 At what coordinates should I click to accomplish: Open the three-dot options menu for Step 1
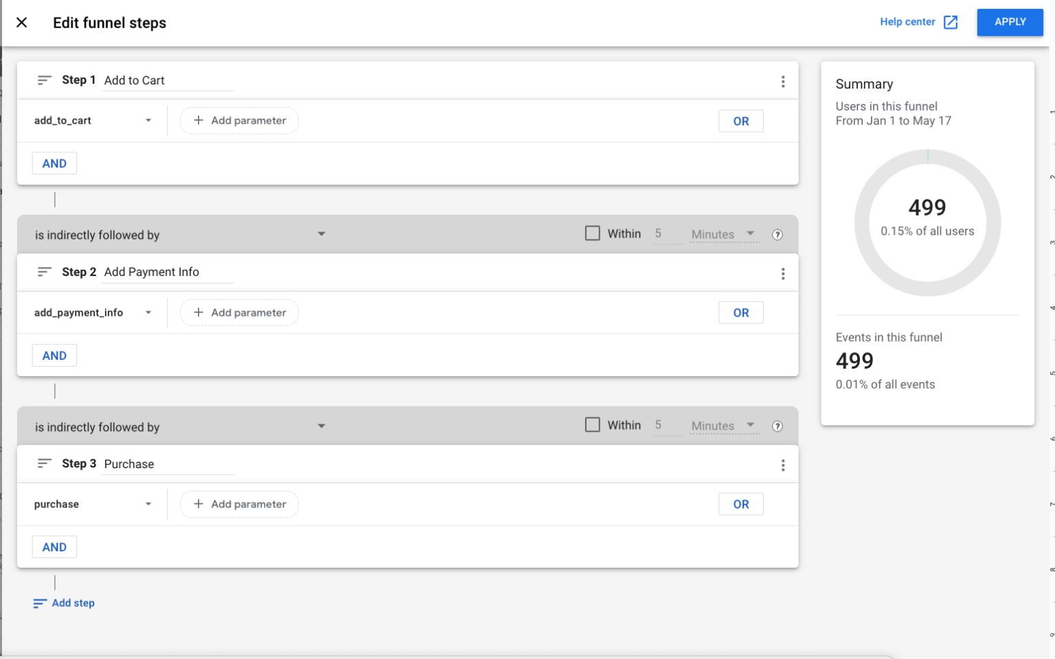tap(783, 81)
